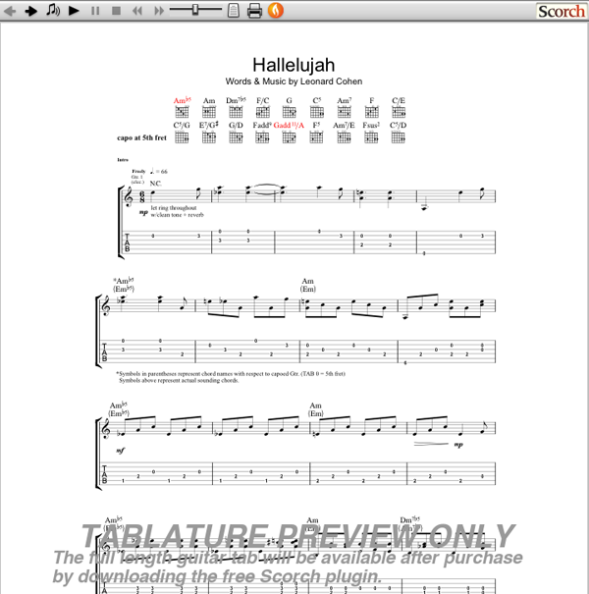Open the mixer/sound notes icon

pyautogui.click(x=53, y=10)
